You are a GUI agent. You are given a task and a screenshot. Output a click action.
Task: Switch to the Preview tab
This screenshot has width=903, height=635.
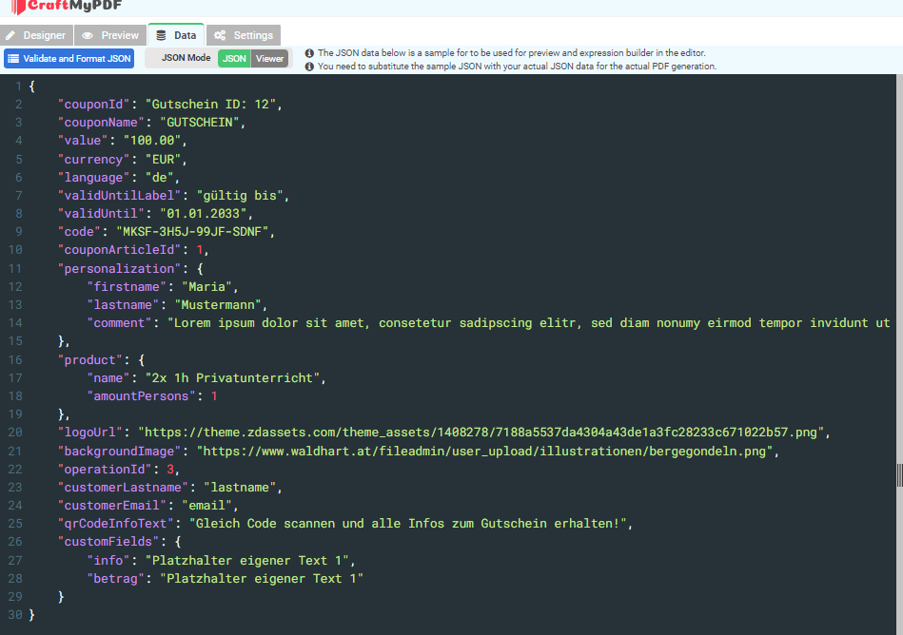tap(110, 35)
